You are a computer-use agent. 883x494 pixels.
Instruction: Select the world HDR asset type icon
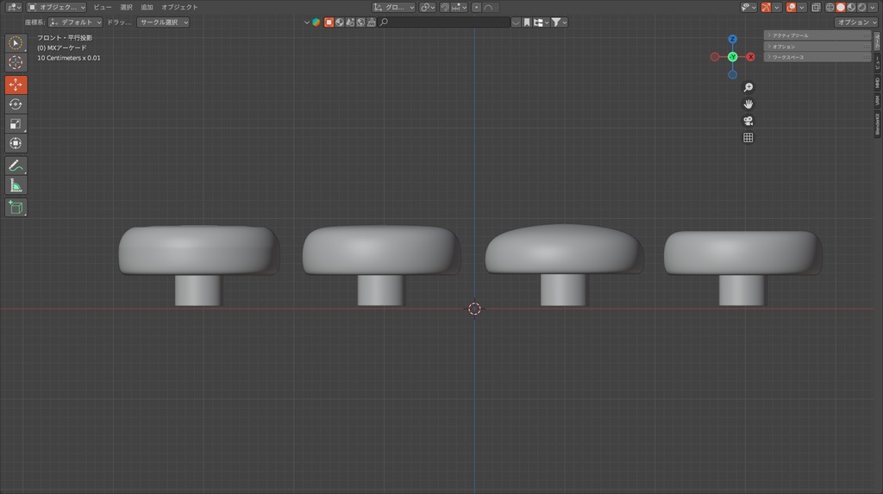[361, 22]
